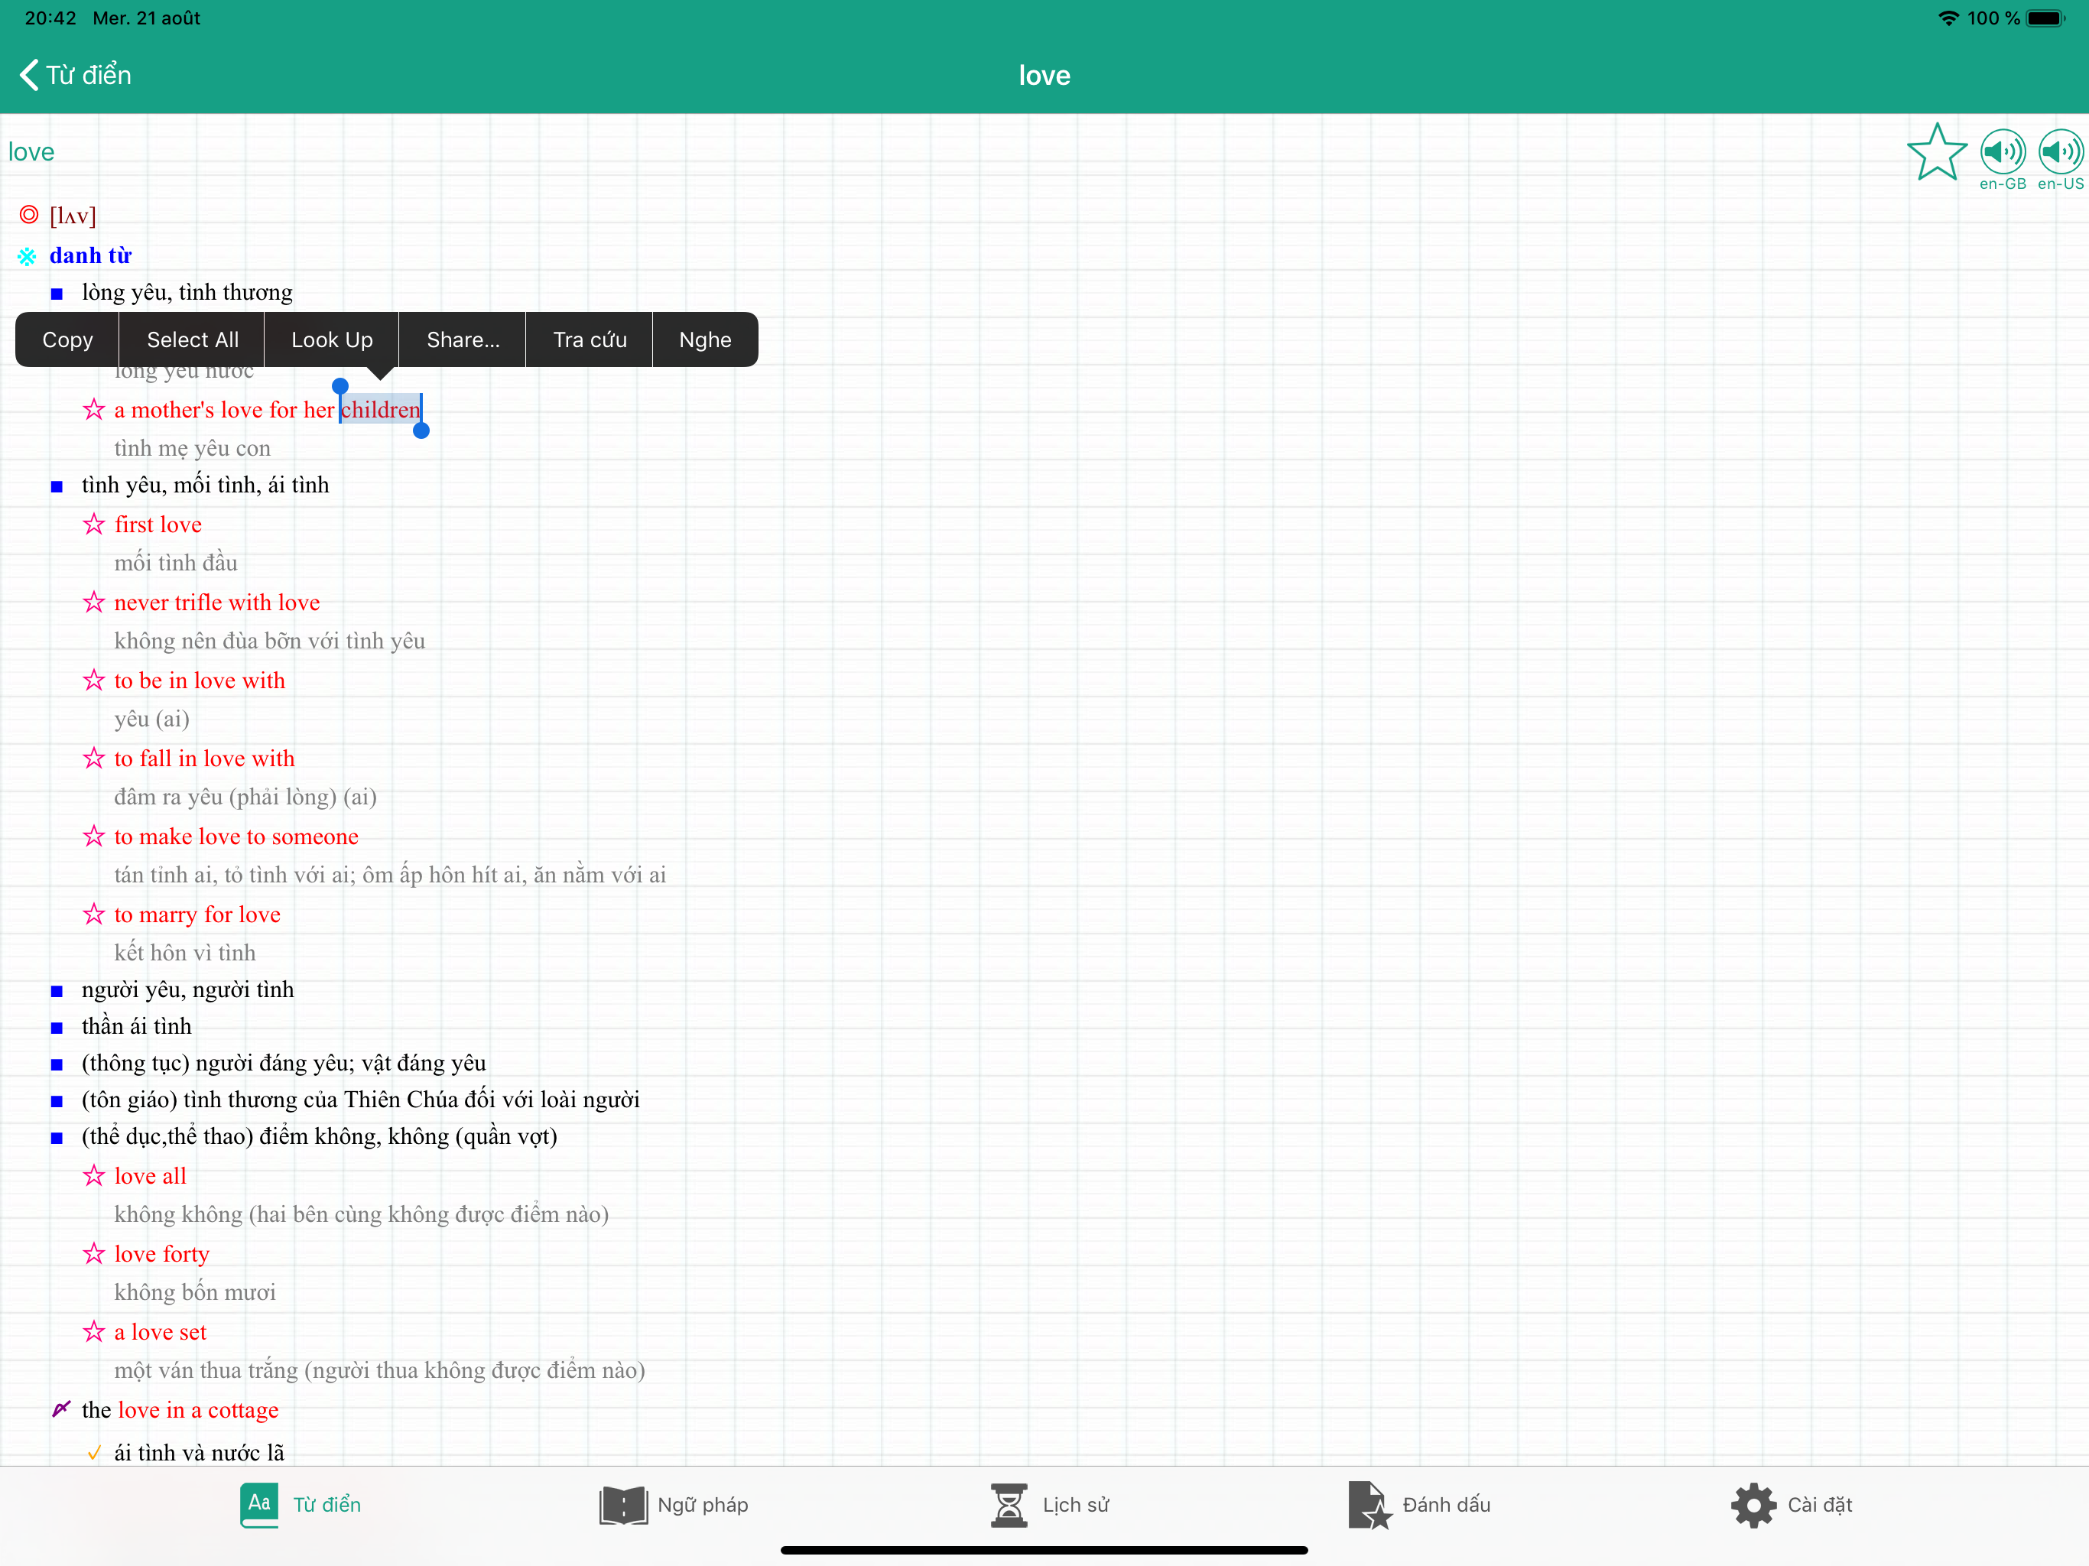Tap the definition 'thần ái tình'
The image size is (2089, 1566).
click(x=137, y=1027)
